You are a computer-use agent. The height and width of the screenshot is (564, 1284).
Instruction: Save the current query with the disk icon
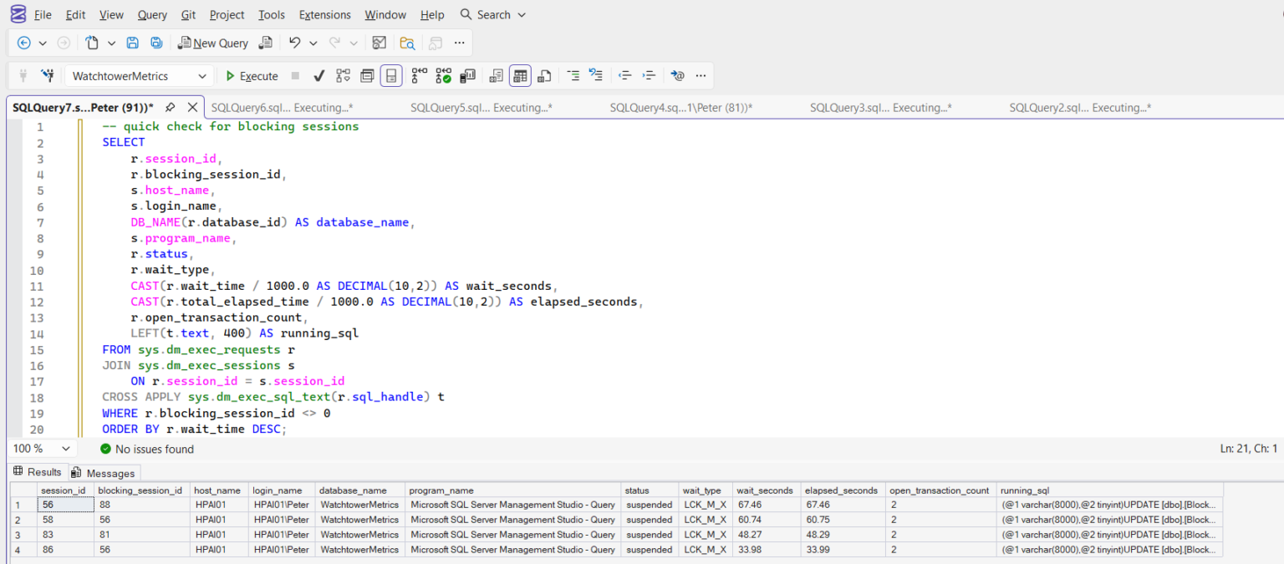click(x=132, y=43)
